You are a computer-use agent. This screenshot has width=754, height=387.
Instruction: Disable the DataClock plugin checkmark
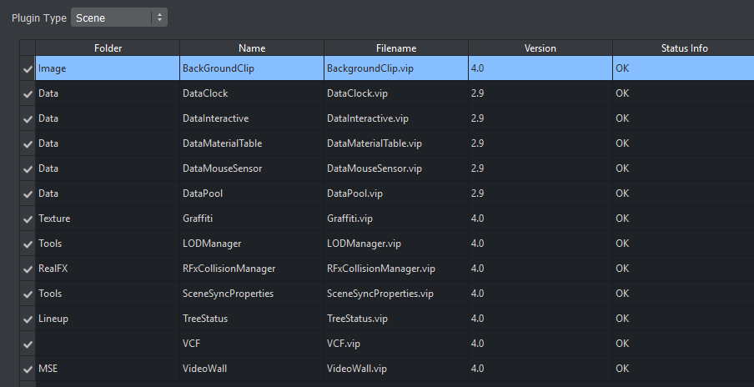point(28,93)
